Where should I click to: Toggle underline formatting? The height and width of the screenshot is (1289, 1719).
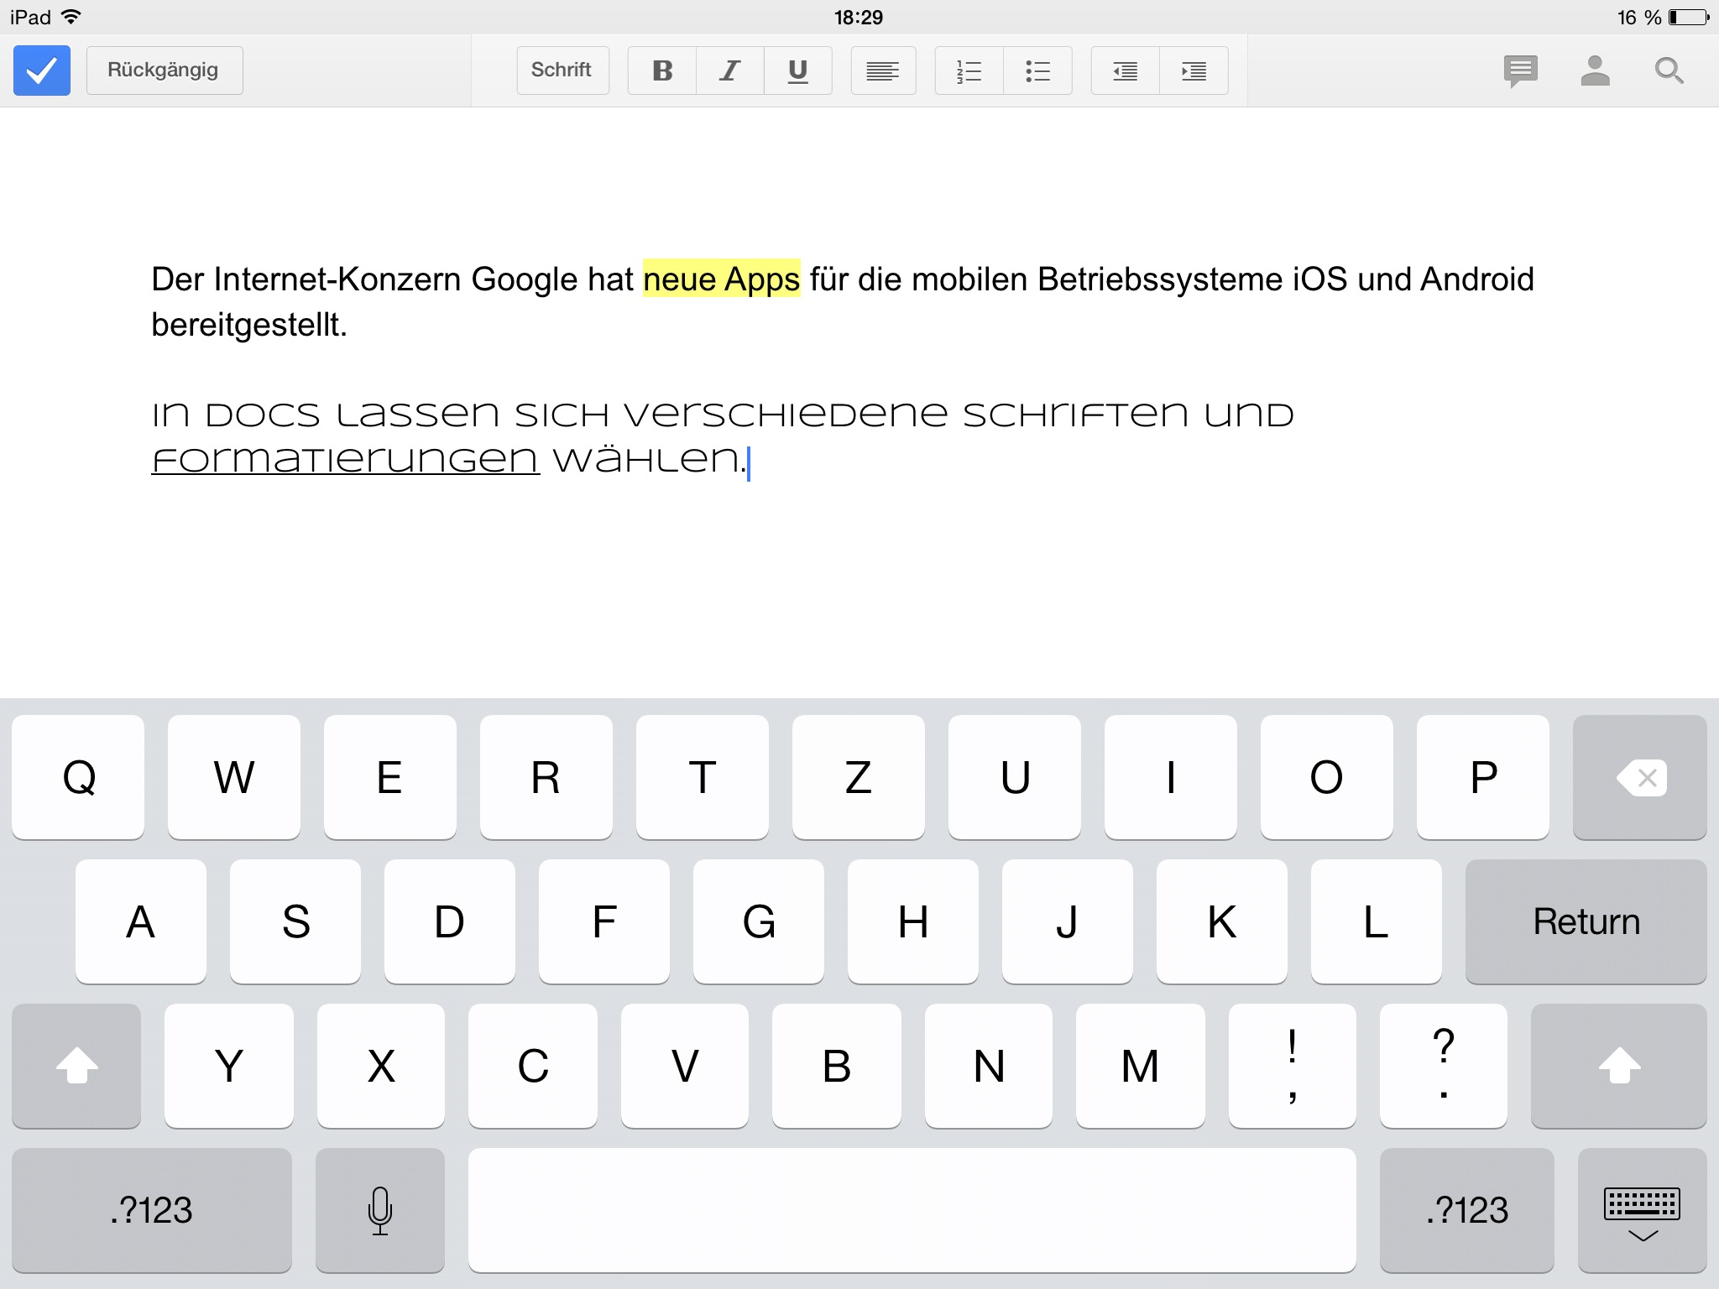tap(798, 70)
